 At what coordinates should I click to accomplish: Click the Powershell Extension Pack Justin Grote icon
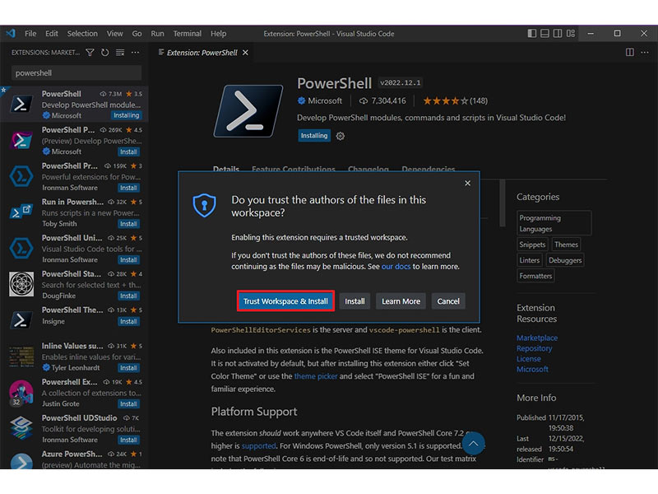point(21,393)
